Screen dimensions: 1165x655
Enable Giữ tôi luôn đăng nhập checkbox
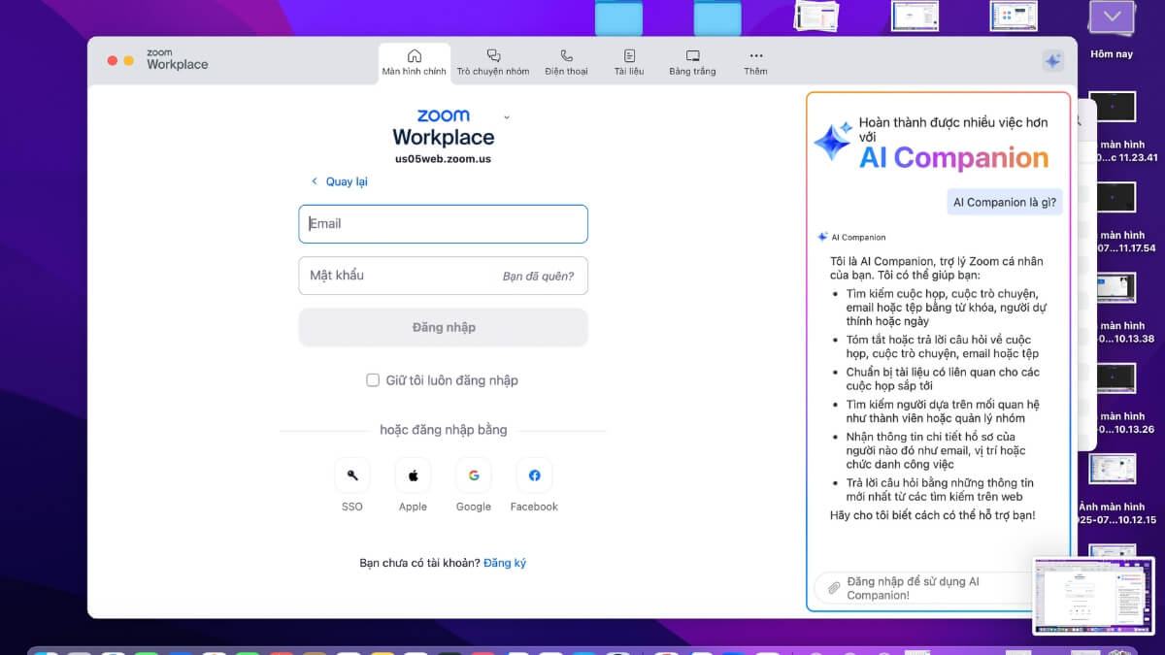pos(373,380)
